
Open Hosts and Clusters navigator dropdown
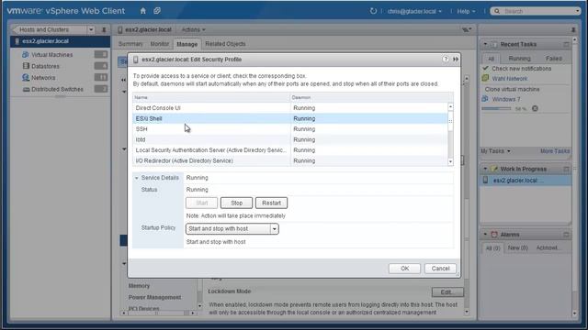coord(91,29)
